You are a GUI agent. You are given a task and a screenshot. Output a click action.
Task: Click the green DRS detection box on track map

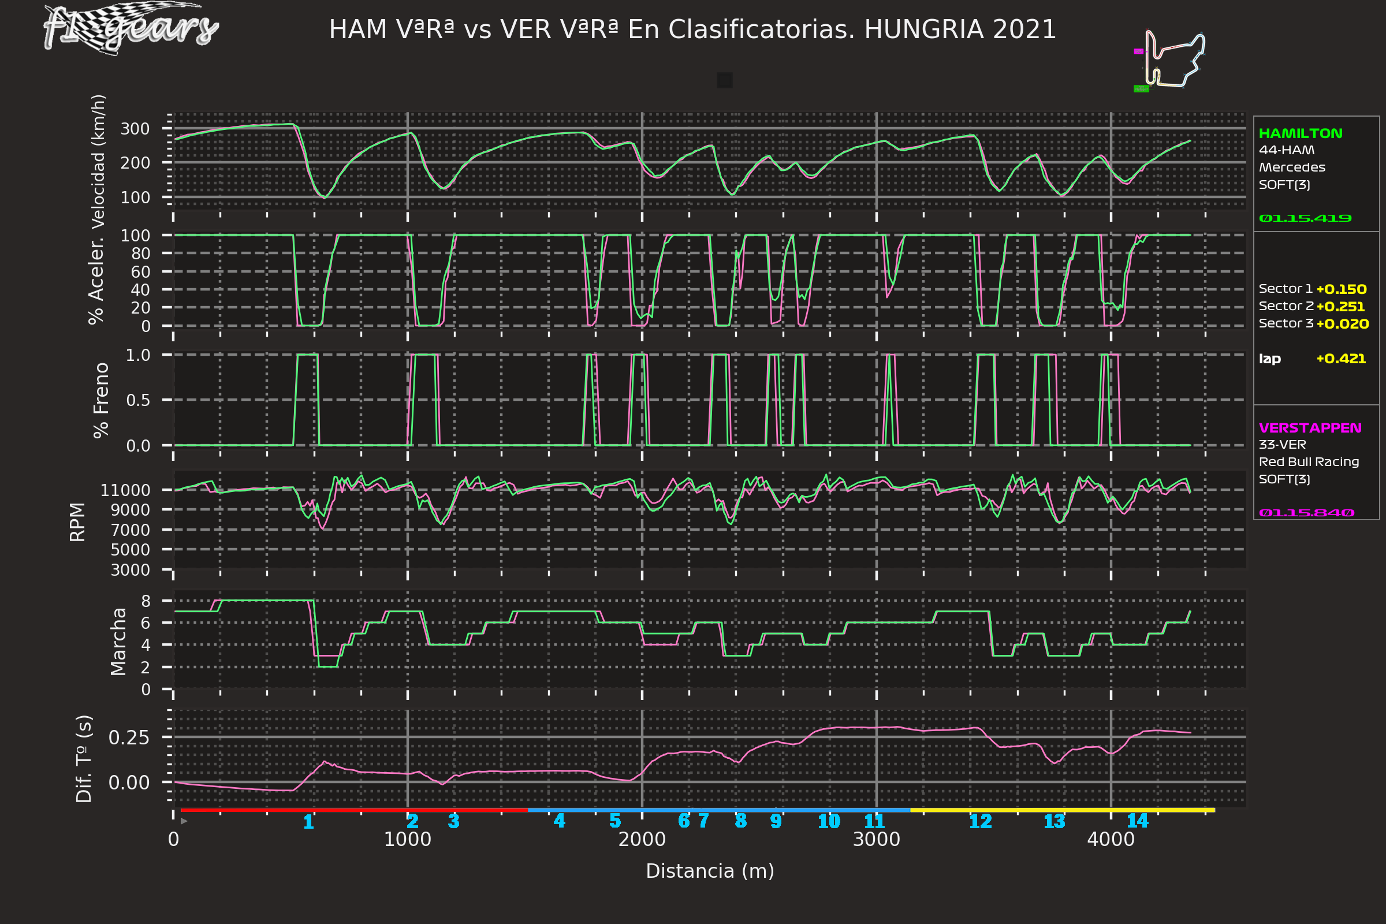tap(1141, 89)
